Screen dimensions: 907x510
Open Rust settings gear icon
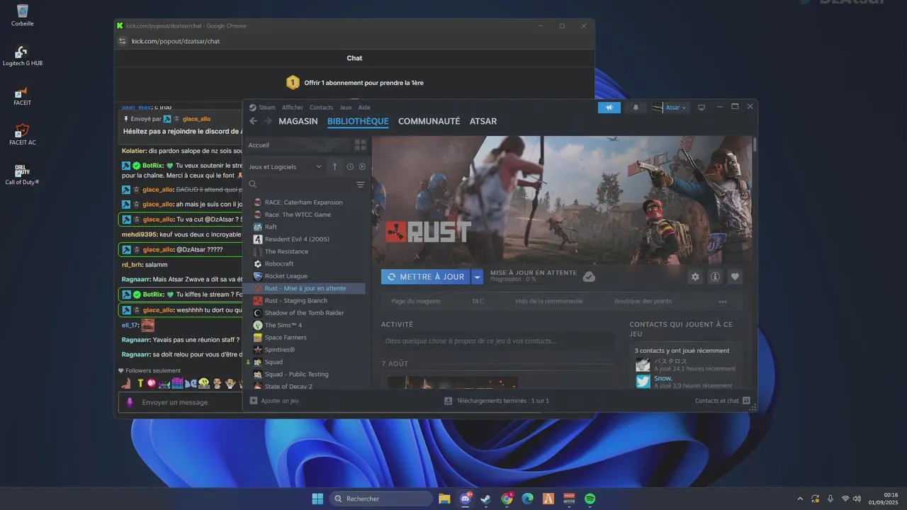tap(695, 277)
